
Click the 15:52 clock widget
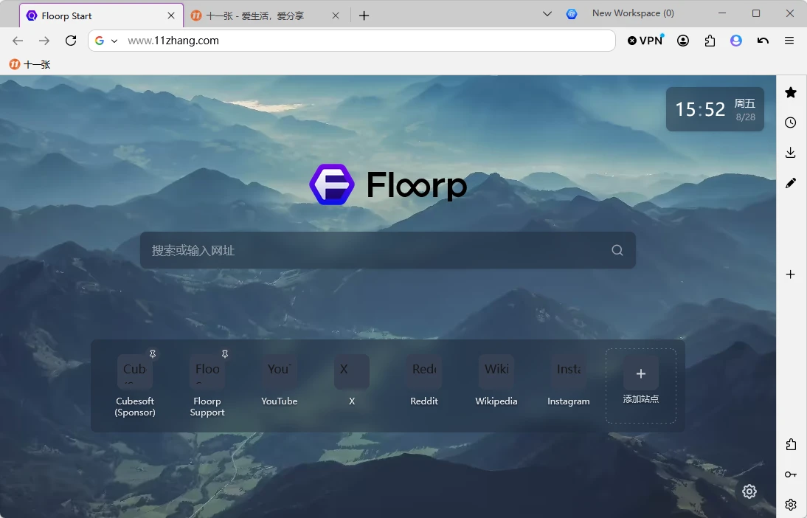715,109
